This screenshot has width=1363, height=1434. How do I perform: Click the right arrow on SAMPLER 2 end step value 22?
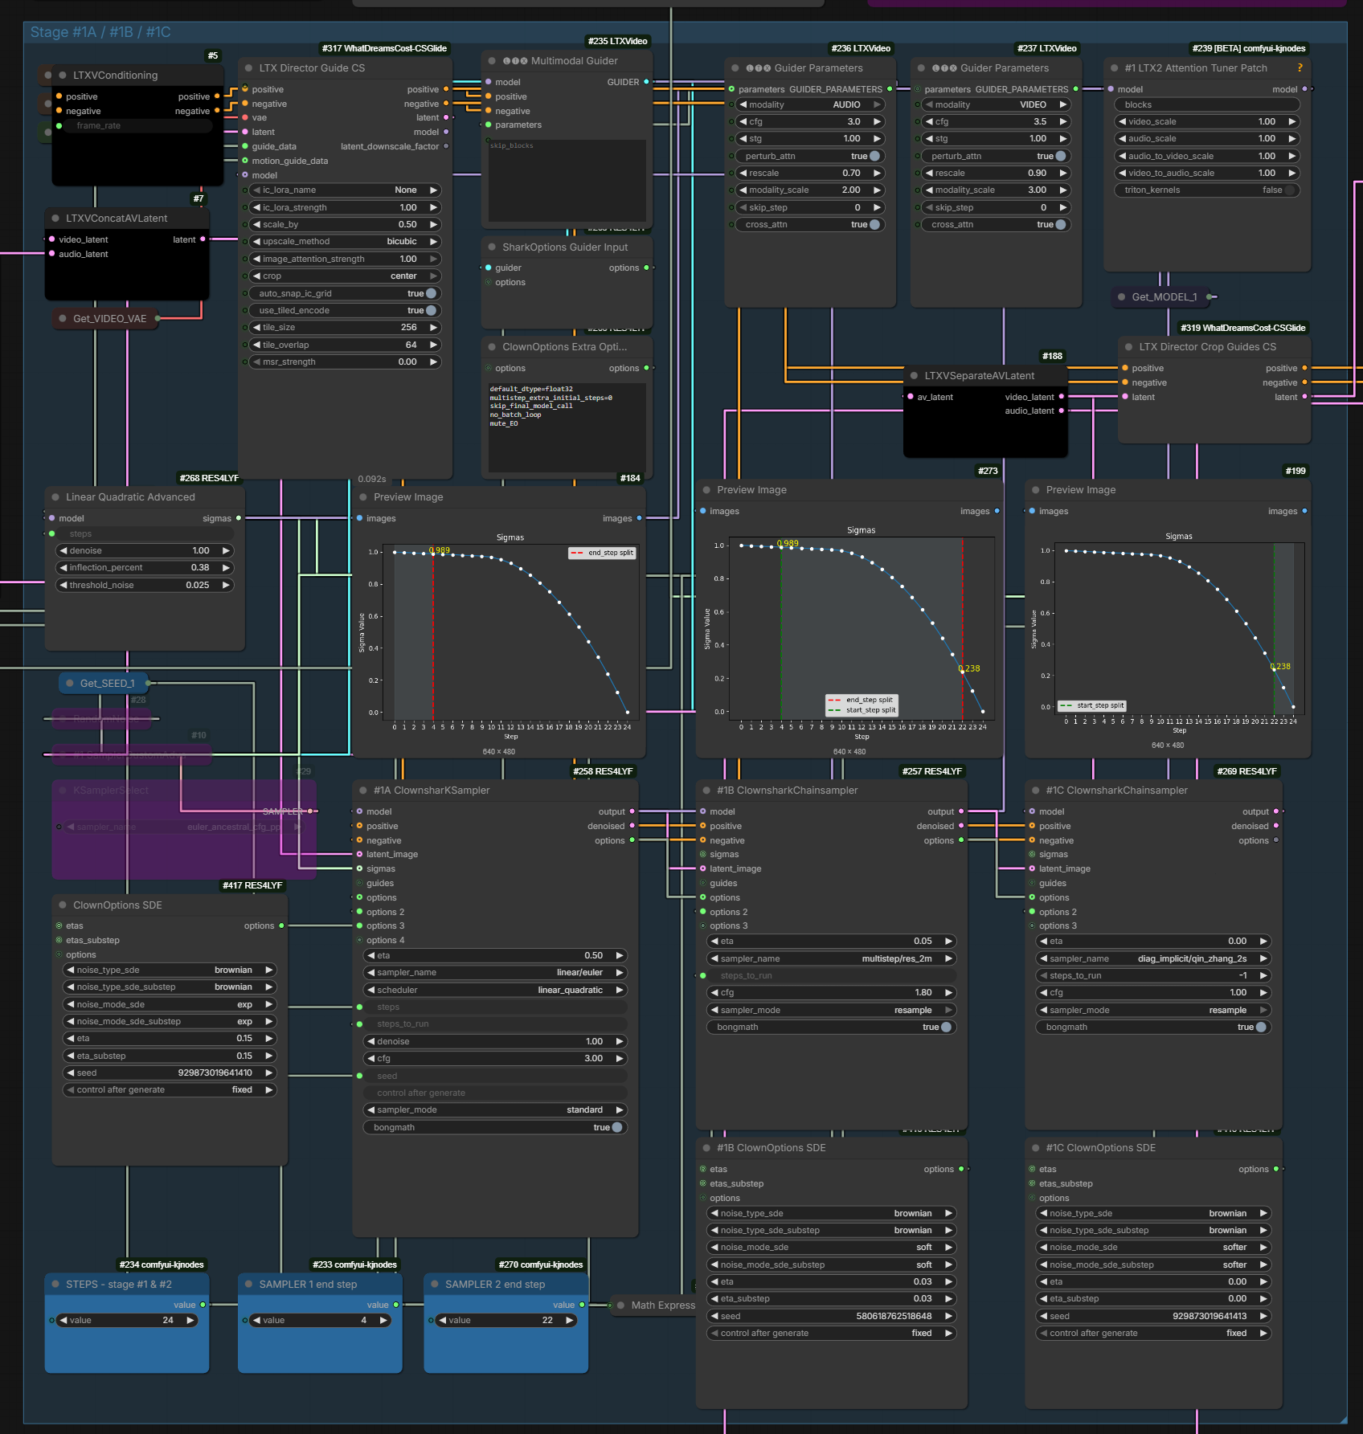570,1320
